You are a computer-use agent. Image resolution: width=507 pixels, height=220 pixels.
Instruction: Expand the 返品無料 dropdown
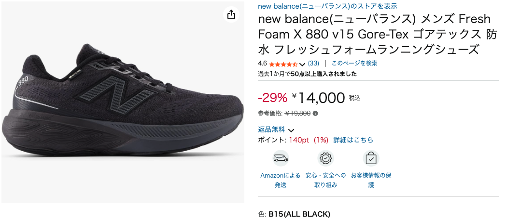click(x=291, y=130)
